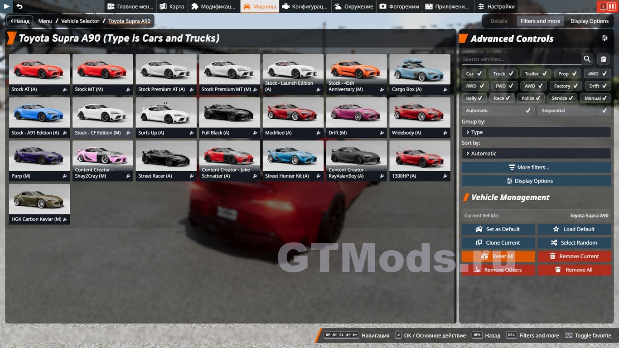Image resolution: width=619 pixels, height=348 pixels.
Task: Click the search magnifier icon
Action: (587, 59)
